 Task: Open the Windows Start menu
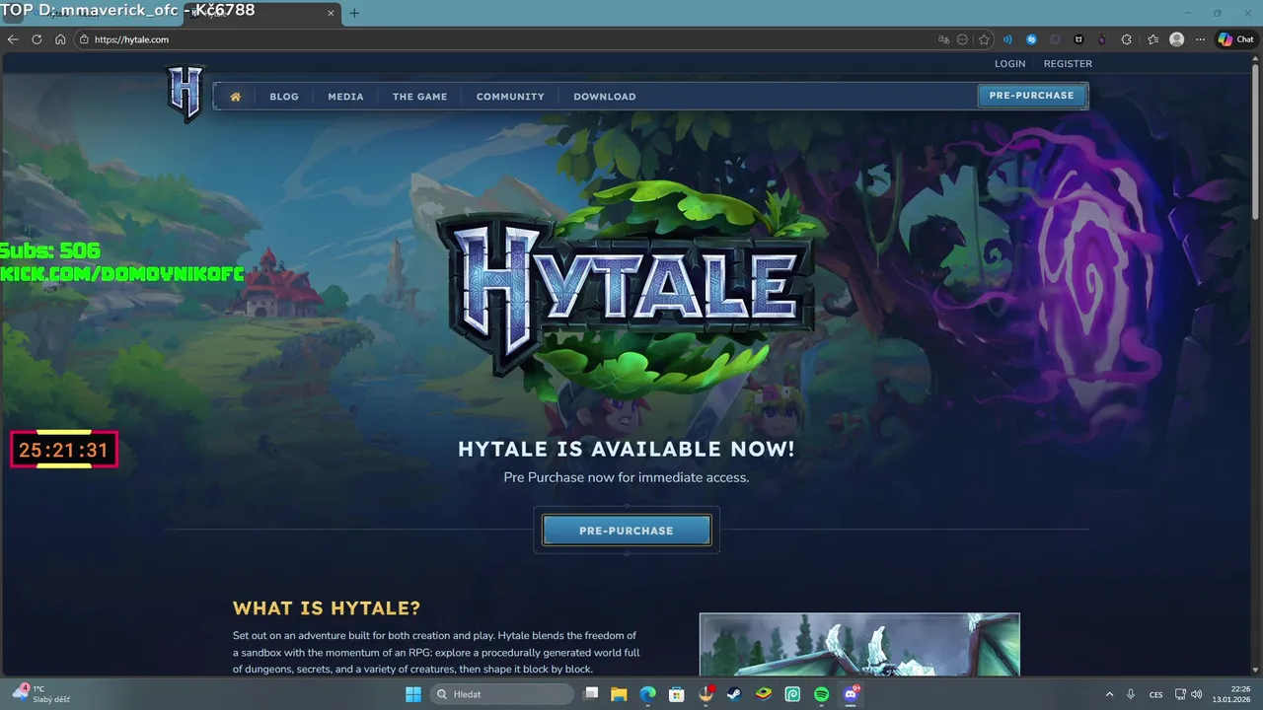pos(413,694)
